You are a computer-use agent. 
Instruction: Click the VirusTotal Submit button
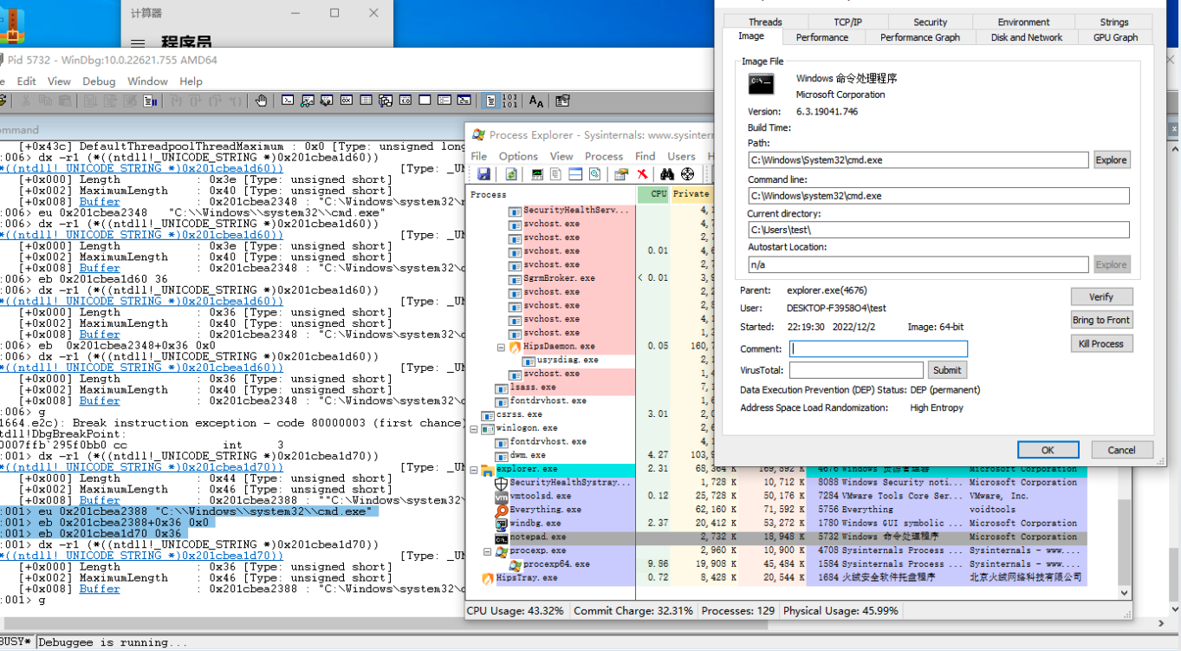click(947, 369)
